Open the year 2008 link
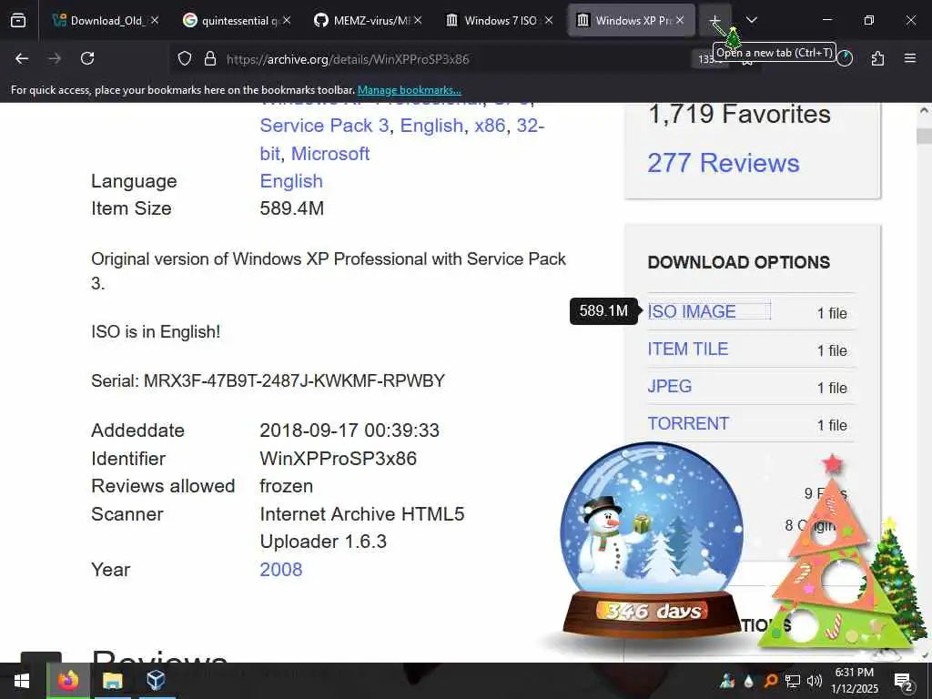Image resolution: width=932 pixels, height=699 pixels. click(280, 570)
